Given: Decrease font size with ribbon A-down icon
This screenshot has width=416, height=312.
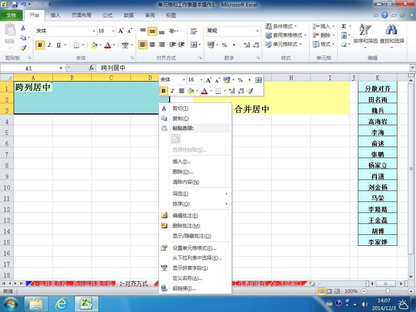Looking at the screenshot, I should [130, 31].
